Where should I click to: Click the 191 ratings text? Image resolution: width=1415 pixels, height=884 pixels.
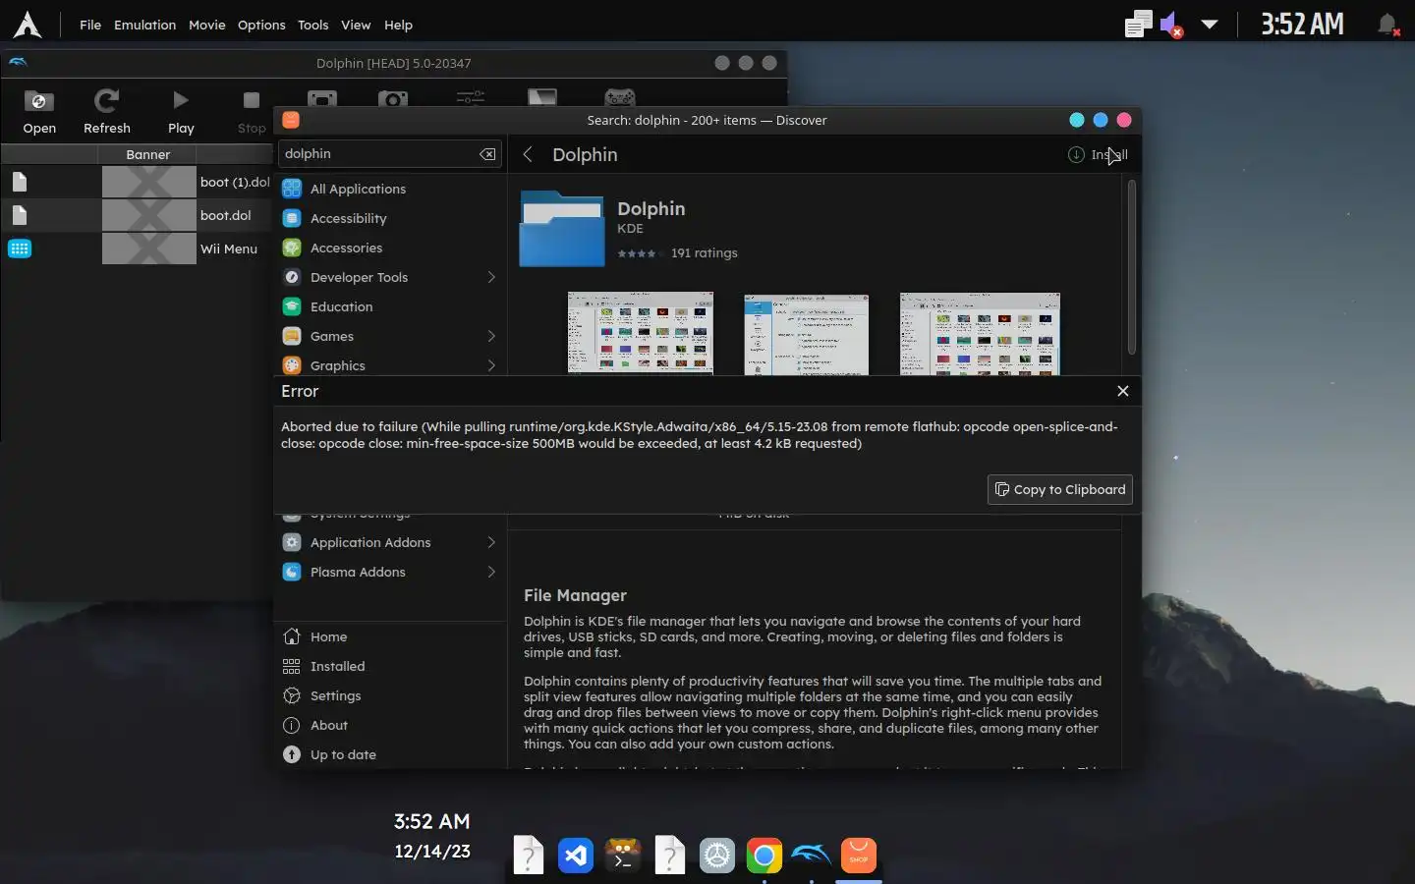pos(704,252)
